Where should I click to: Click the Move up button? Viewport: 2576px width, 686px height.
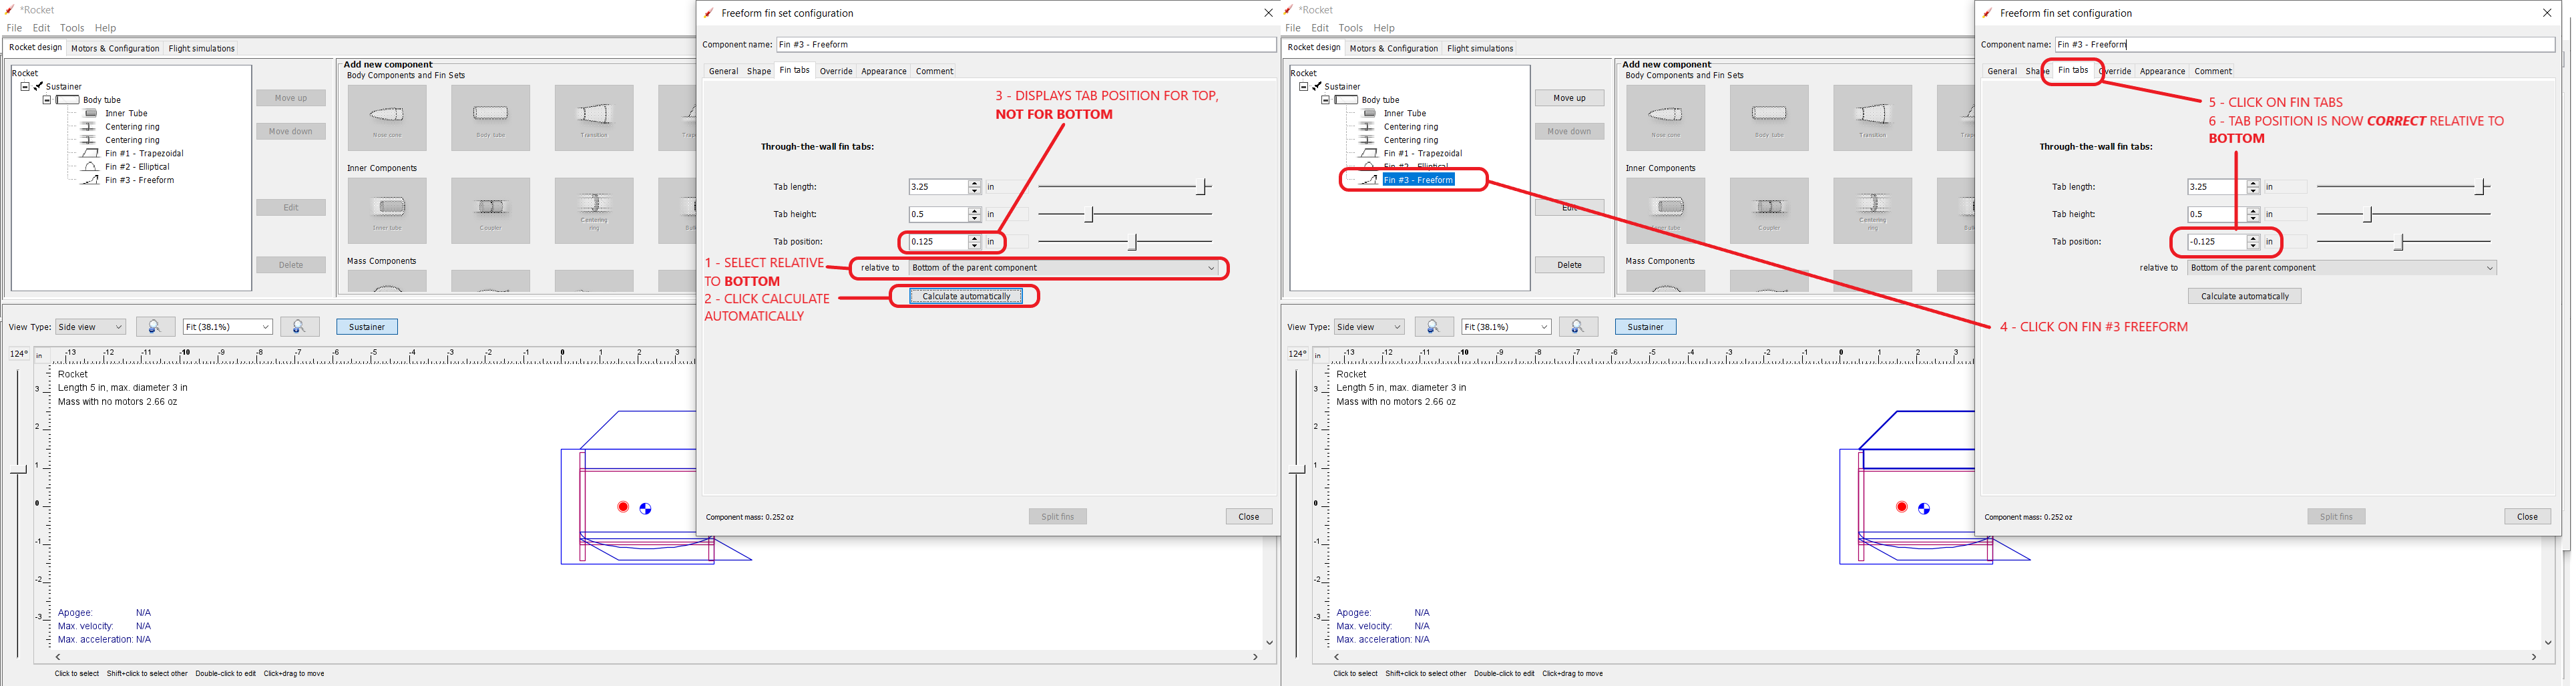(291, 97)
